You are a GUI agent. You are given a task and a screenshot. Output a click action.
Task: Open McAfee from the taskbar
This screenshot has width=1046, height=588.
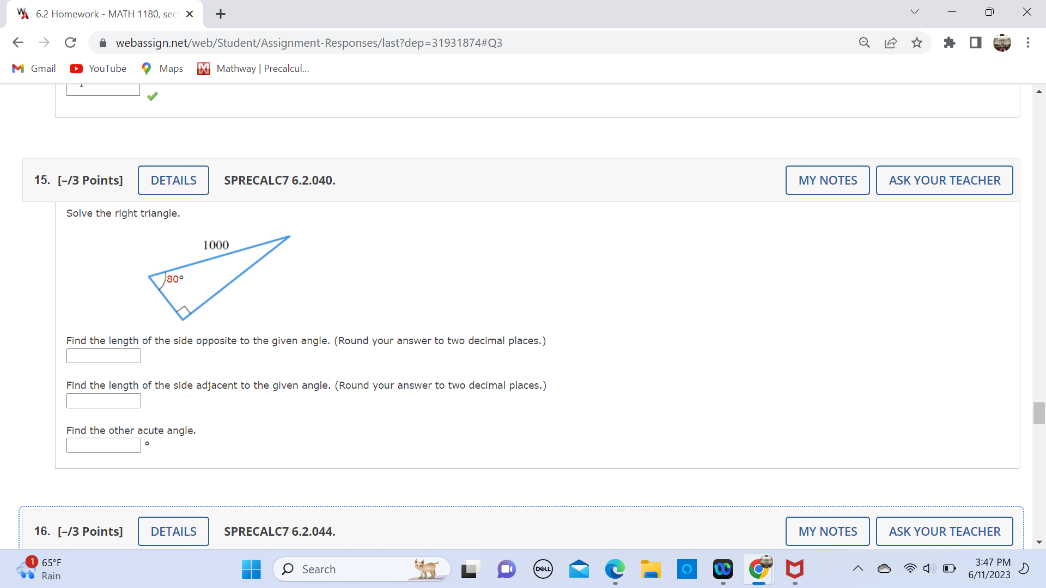click(795, 569)
